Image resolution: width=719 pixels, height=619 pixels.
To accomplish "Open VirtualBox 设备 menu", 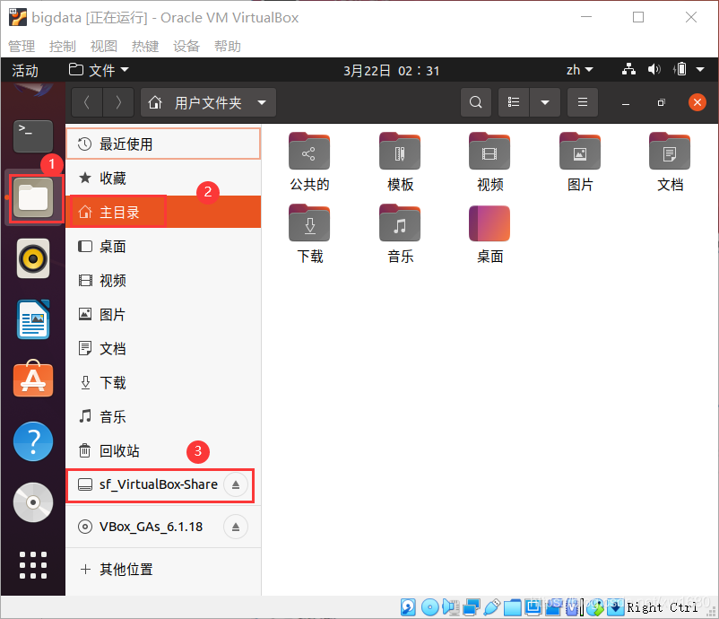I will tap(186, 46).
